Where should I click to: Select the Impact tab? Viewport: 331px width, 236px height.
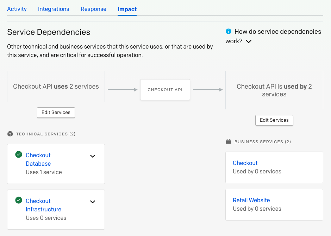click(x=127, y=9)
